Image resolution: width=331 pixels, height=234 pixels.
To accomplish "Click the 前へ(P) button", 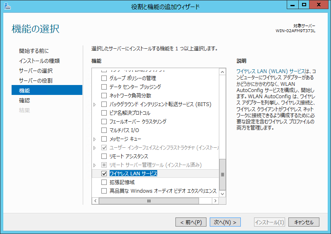I will (191, 222).
